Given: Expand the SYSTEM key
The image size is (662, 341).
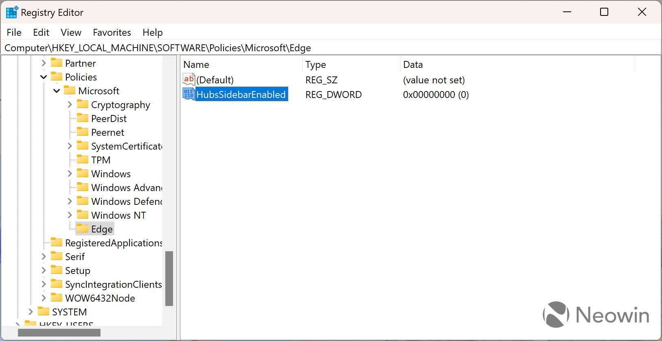Looking at the screenshot, I should coord(31,312).
